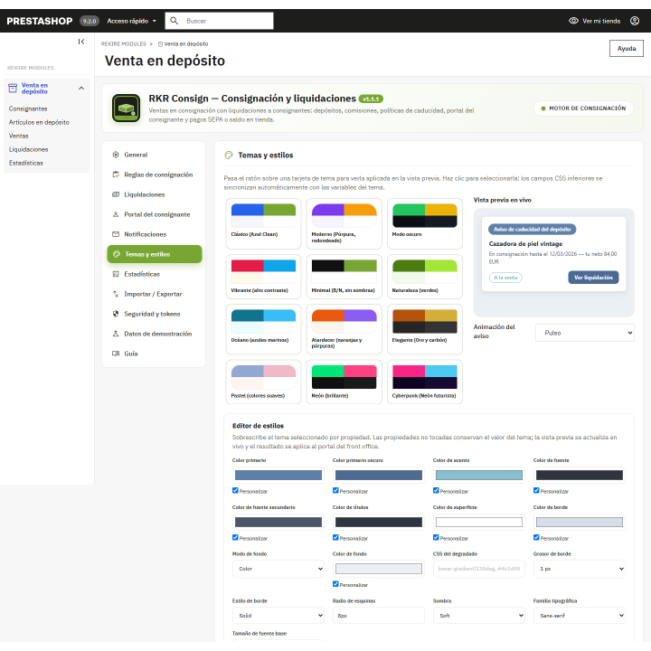This screenshot has width=651, height=651.
Task: Click the breadcrumb page icon before Venta en depósito
Action: coord(160,44)
